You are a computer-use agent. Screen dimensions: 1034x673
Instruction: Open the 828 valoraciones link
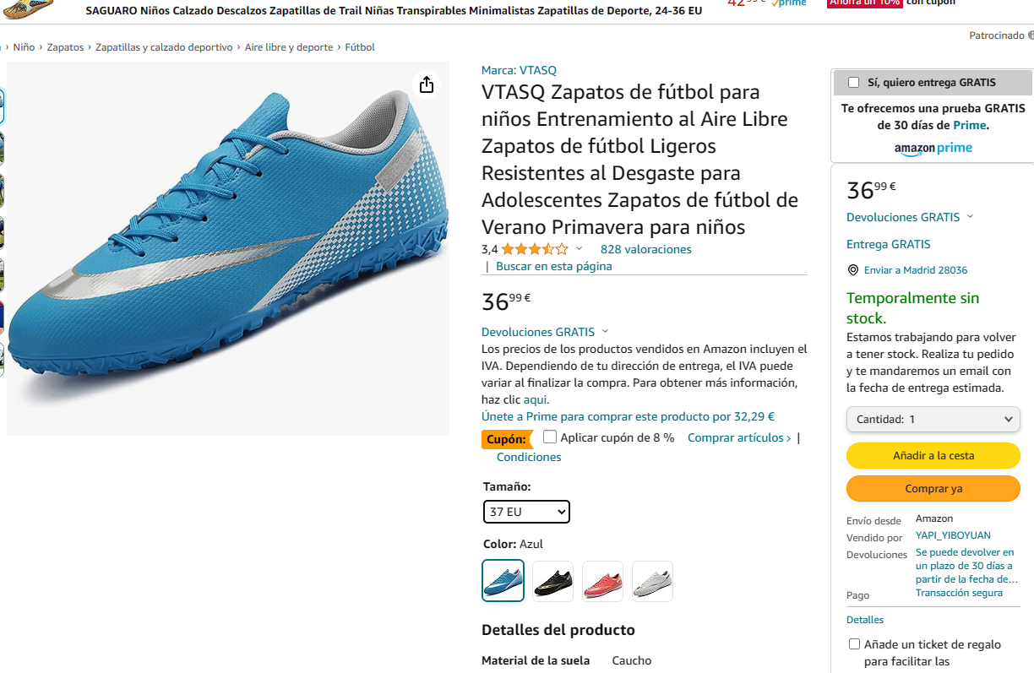645,249
